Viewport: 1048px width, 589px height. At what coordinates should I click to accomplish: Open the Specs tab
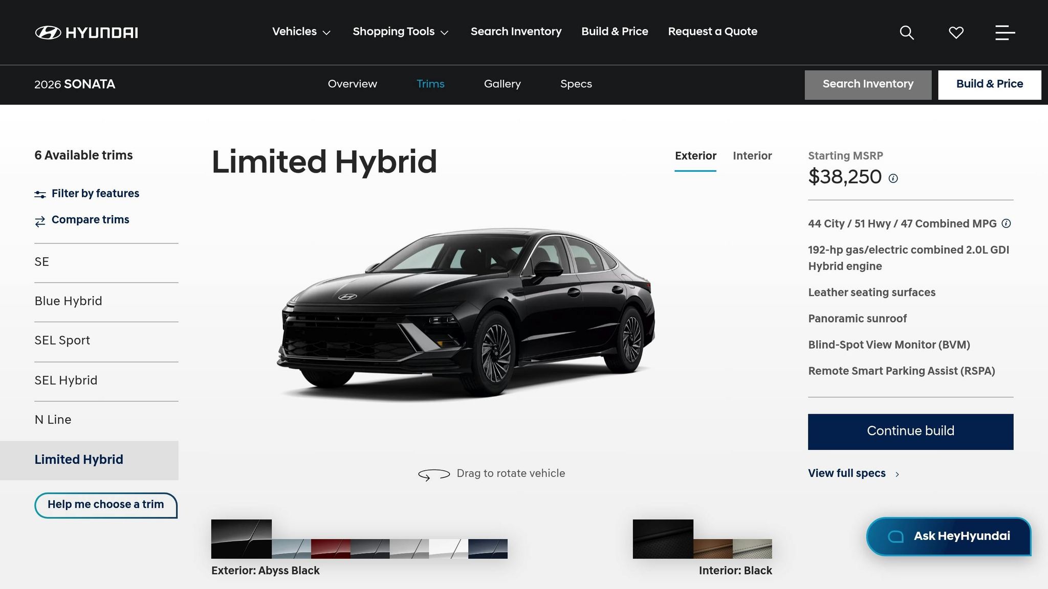pyautogui.click(x=576, y=84)
